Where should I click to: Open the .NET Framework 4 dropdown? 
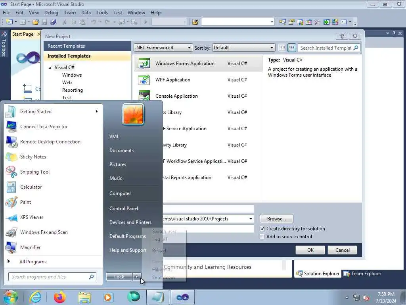[x=189, y=48]
